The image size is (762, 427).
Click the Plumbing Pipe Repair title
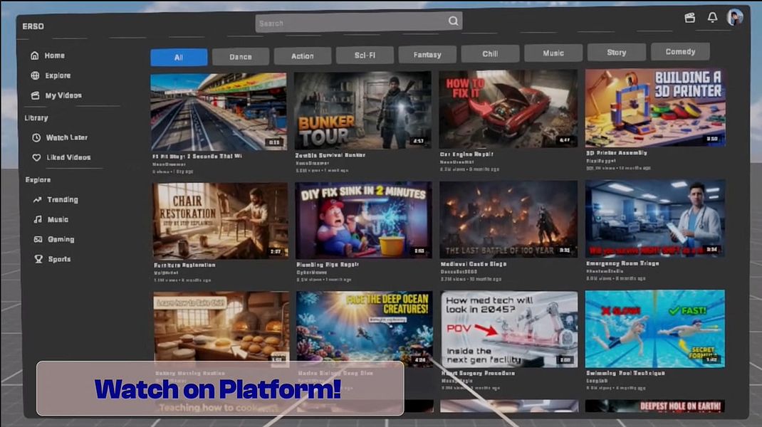[x=328, y=265]
